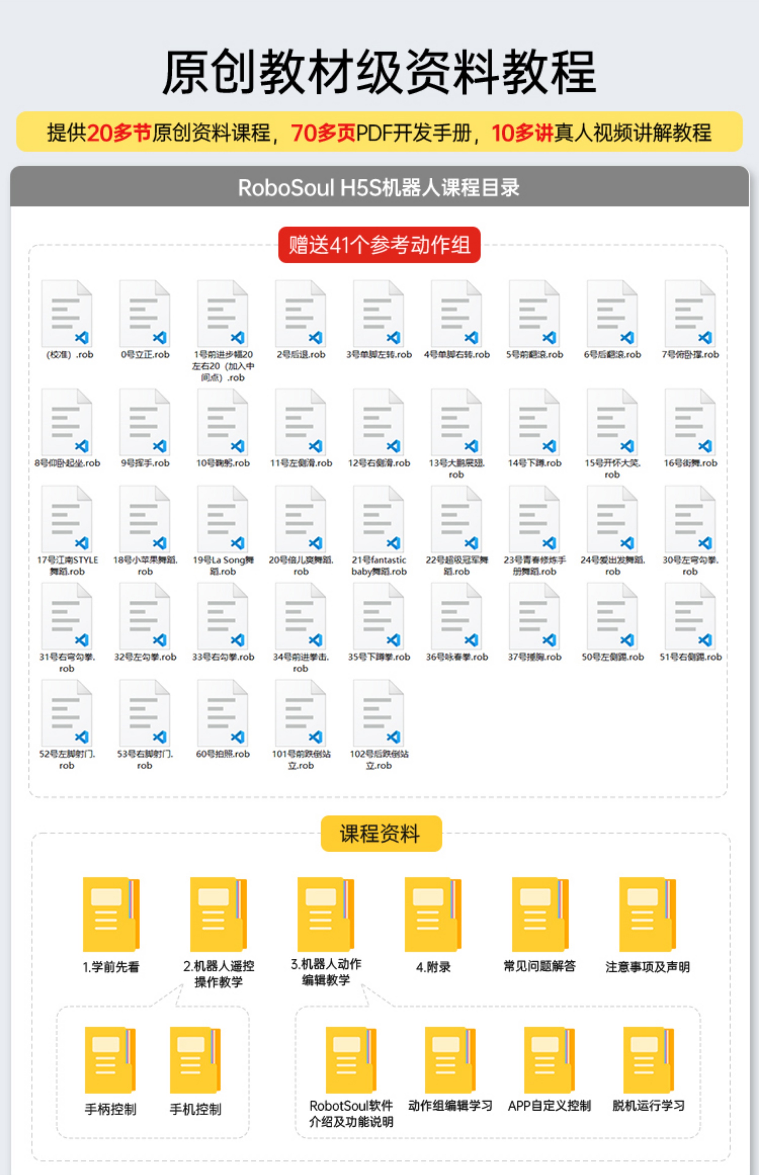Open the 1号前进步幅20 左右20 file icon
Viewport: 759px width, 1175px height.
(x=222, y=314)
